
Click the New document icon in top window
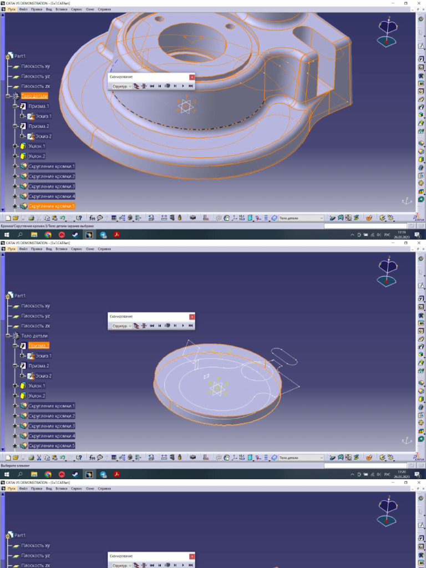(x=8, y=218)
